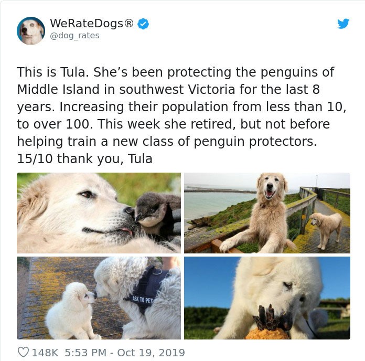
Task: Open photo of dog nuzzling penguin chick
Action: click(x=99, y=213)
